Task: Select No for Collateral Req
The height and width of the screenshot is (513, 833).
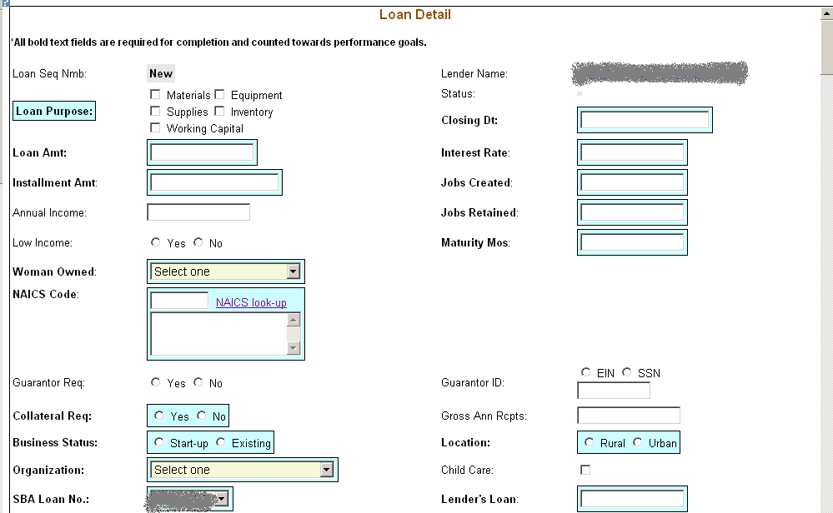Action: tap(201, 416)
